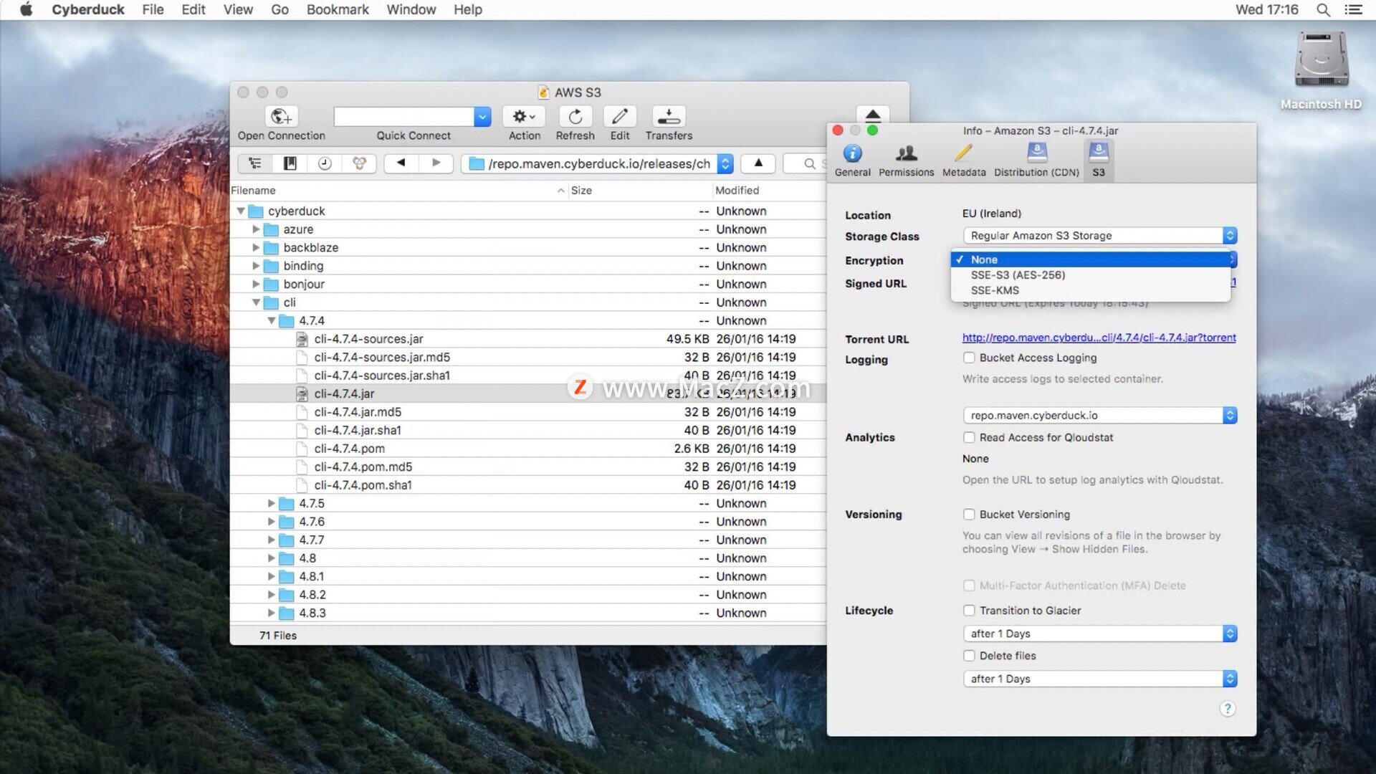
Task: Show Bonjour view icon
Action: 359,163
